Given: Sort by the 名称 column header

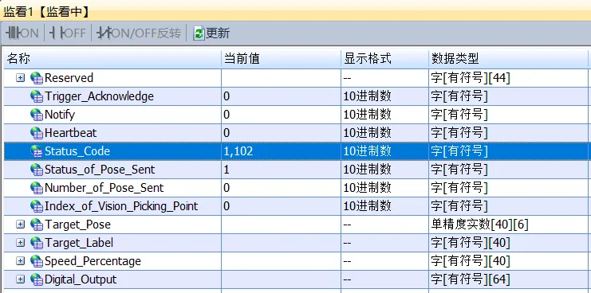Looking at the screenshot, I should tap(112, 59).
